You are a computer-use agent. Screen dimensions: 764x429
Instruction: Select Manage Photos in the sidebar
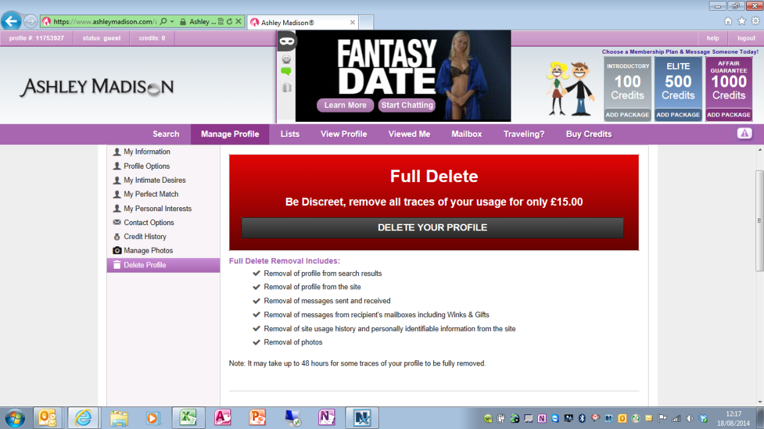point(148,251)
